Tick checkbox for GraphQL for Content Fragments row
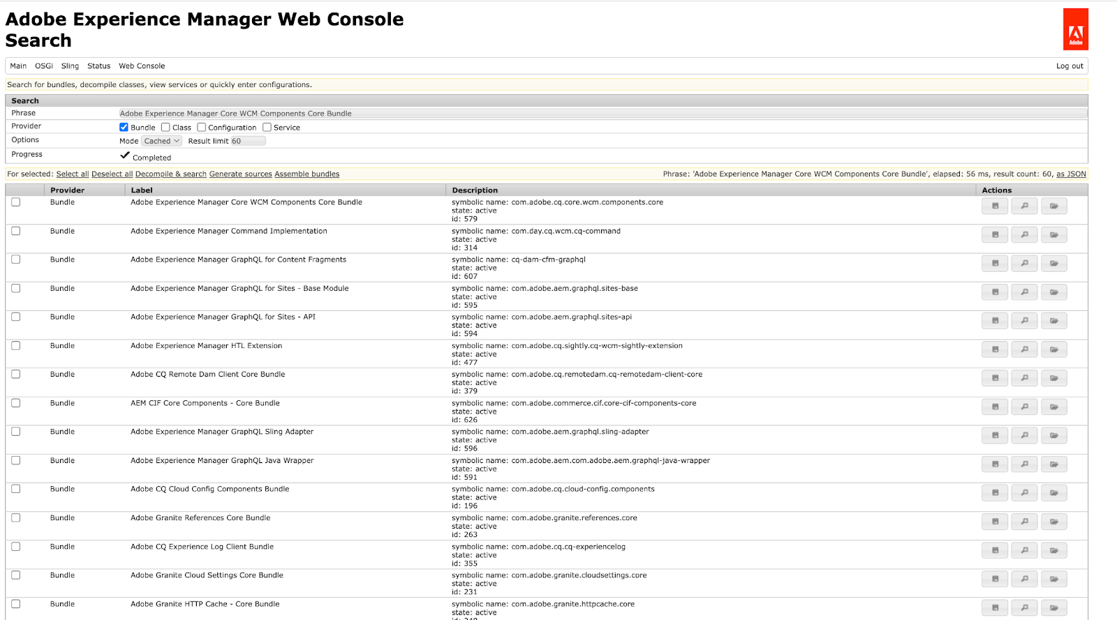Viewport: 1117px width, 620px height. pyautogui.click(x=15, y=259)
